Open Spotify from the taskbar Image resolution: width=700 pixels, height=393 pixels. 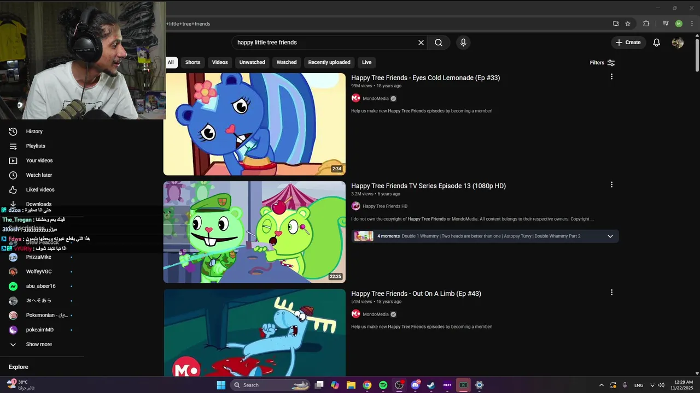pyautogui.click(x=383, y=385)
